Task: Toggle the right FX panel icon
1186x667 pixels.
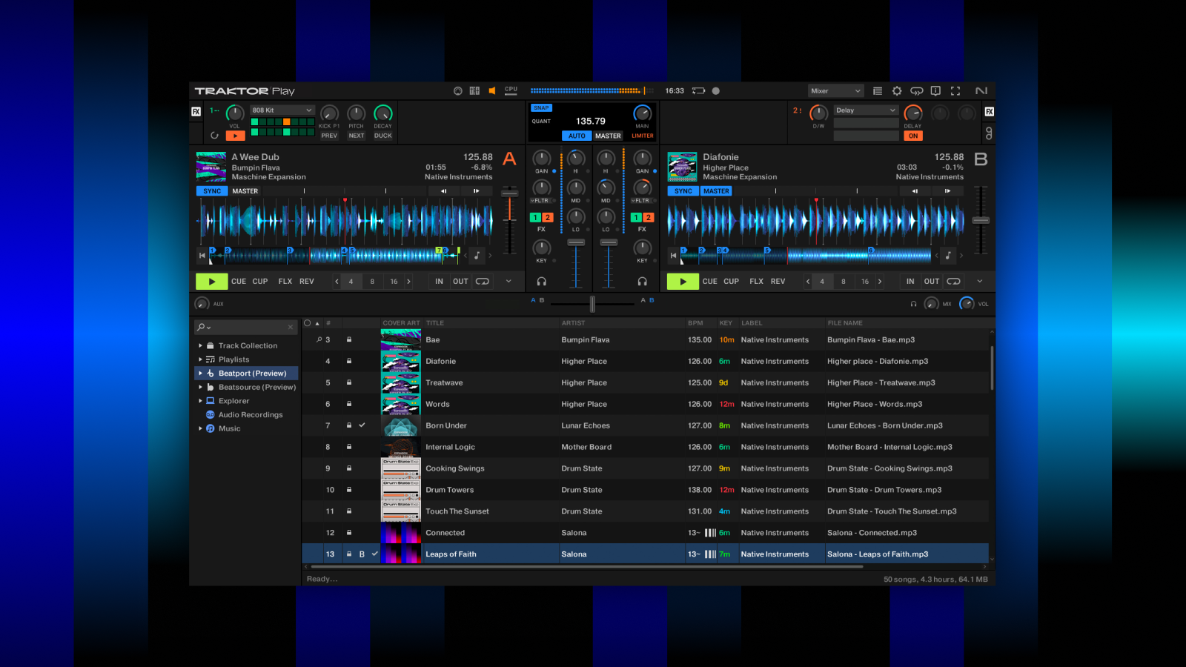Action: 990,112
